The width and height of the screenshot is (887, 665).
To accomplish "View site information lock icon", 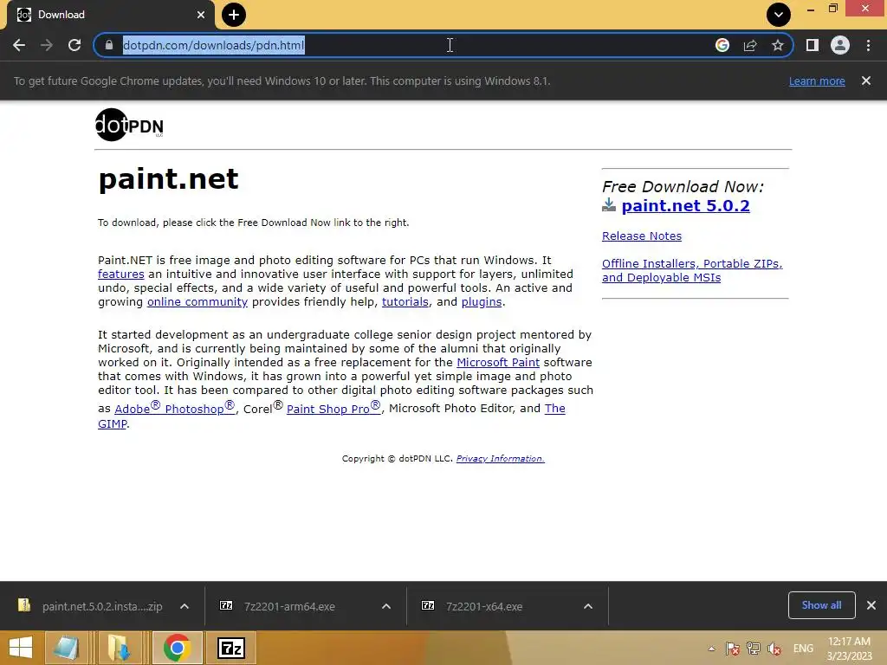I will (109, 45).
